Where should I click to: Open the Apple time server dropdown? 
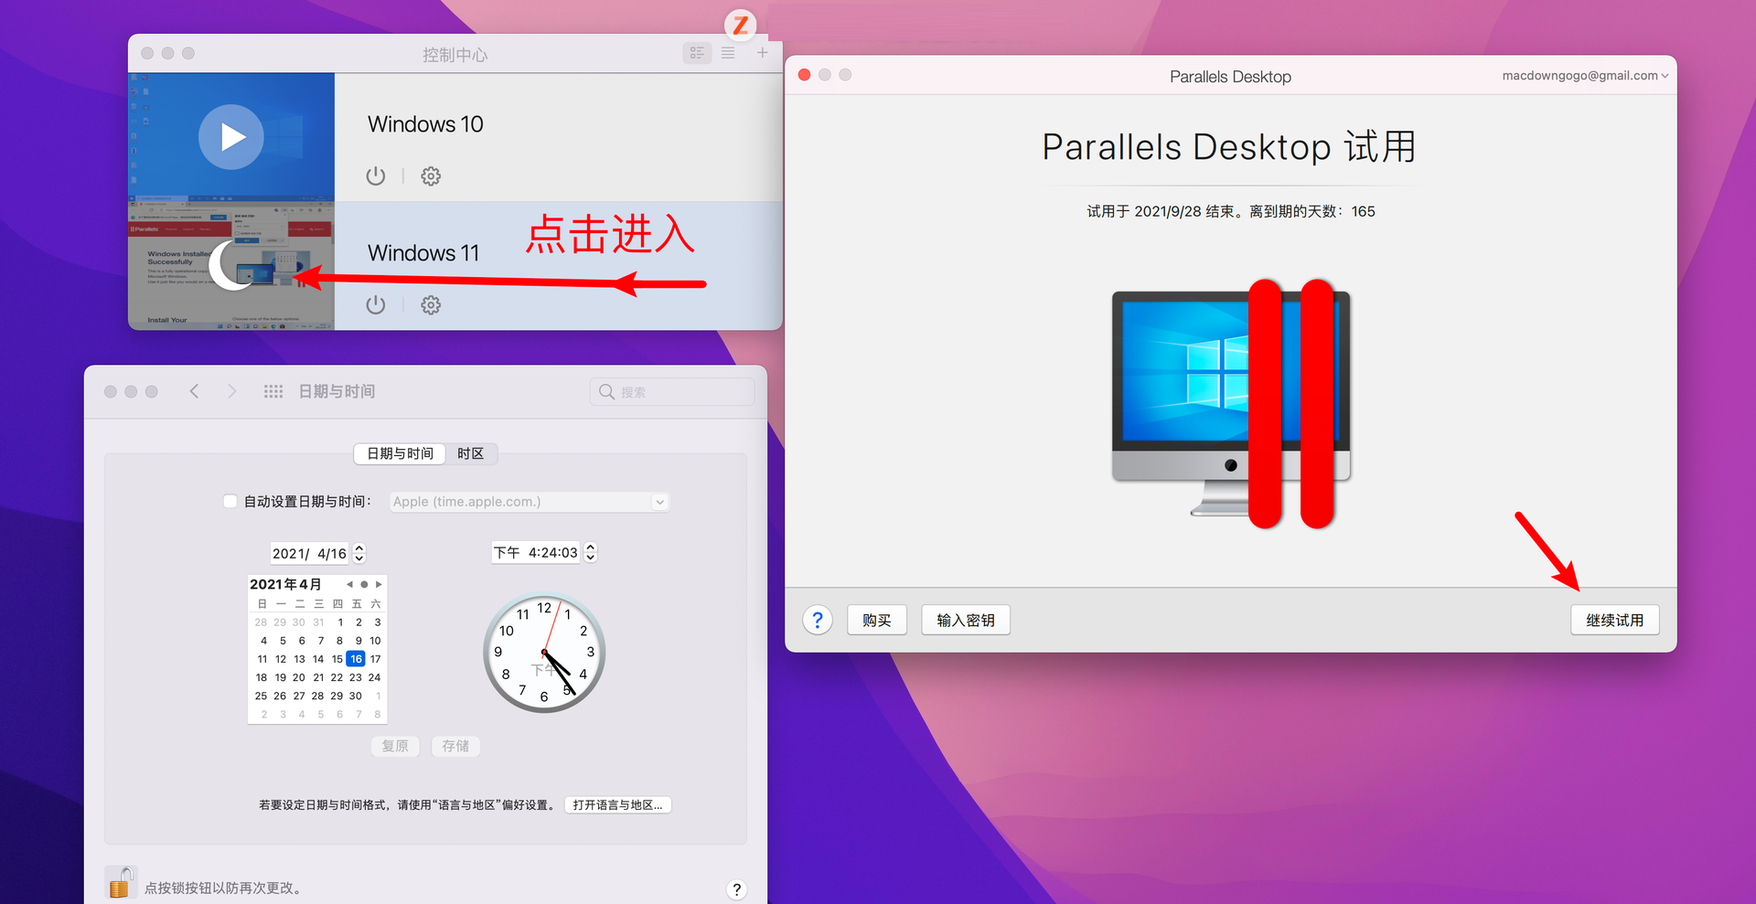[x=658, y=501]
